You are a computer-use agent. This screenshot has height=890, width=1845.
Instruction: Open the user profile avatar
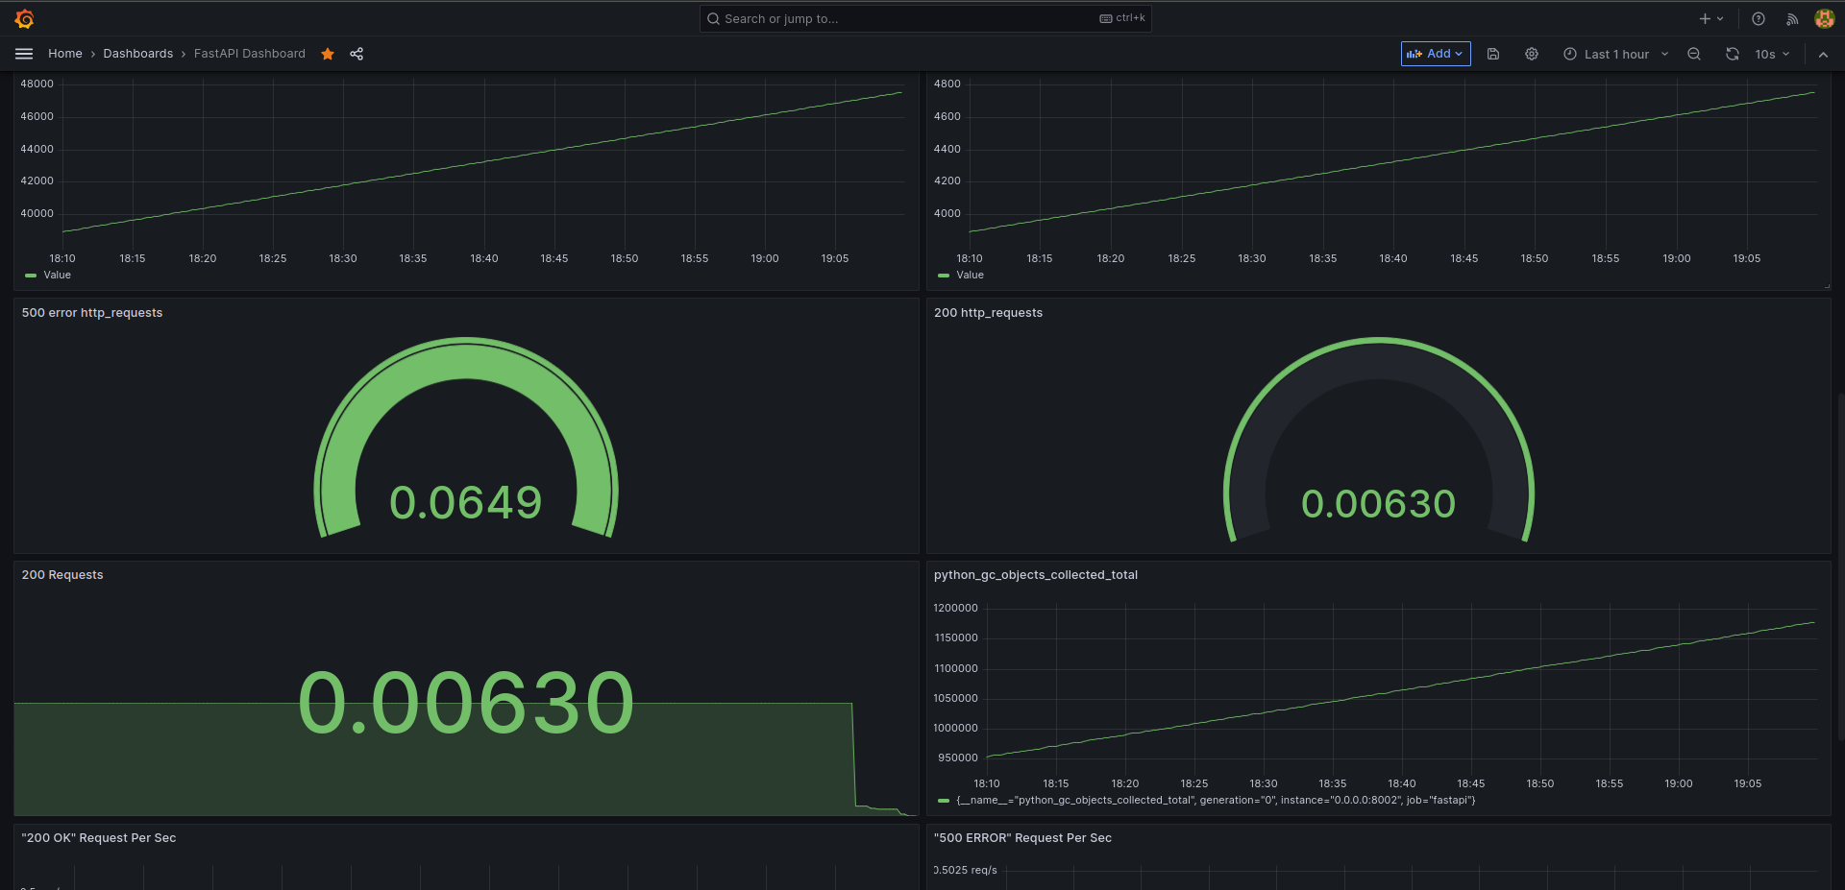click(1824, 18)
